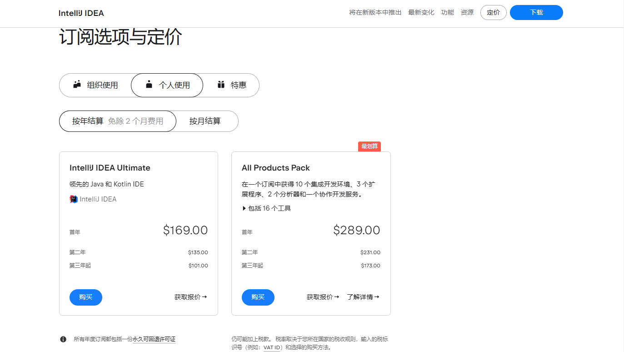Click the person icon beside 个人使用
Image resolution: width=624 pixels, height=352 pixels.
coord(149,85)
